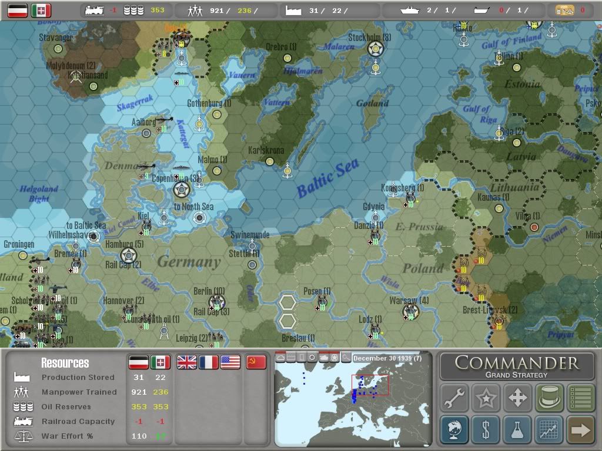The width and height of the screenshot is (602, 451).
Task: Click the German flag in the top bar
Action: tap(18, 11)
